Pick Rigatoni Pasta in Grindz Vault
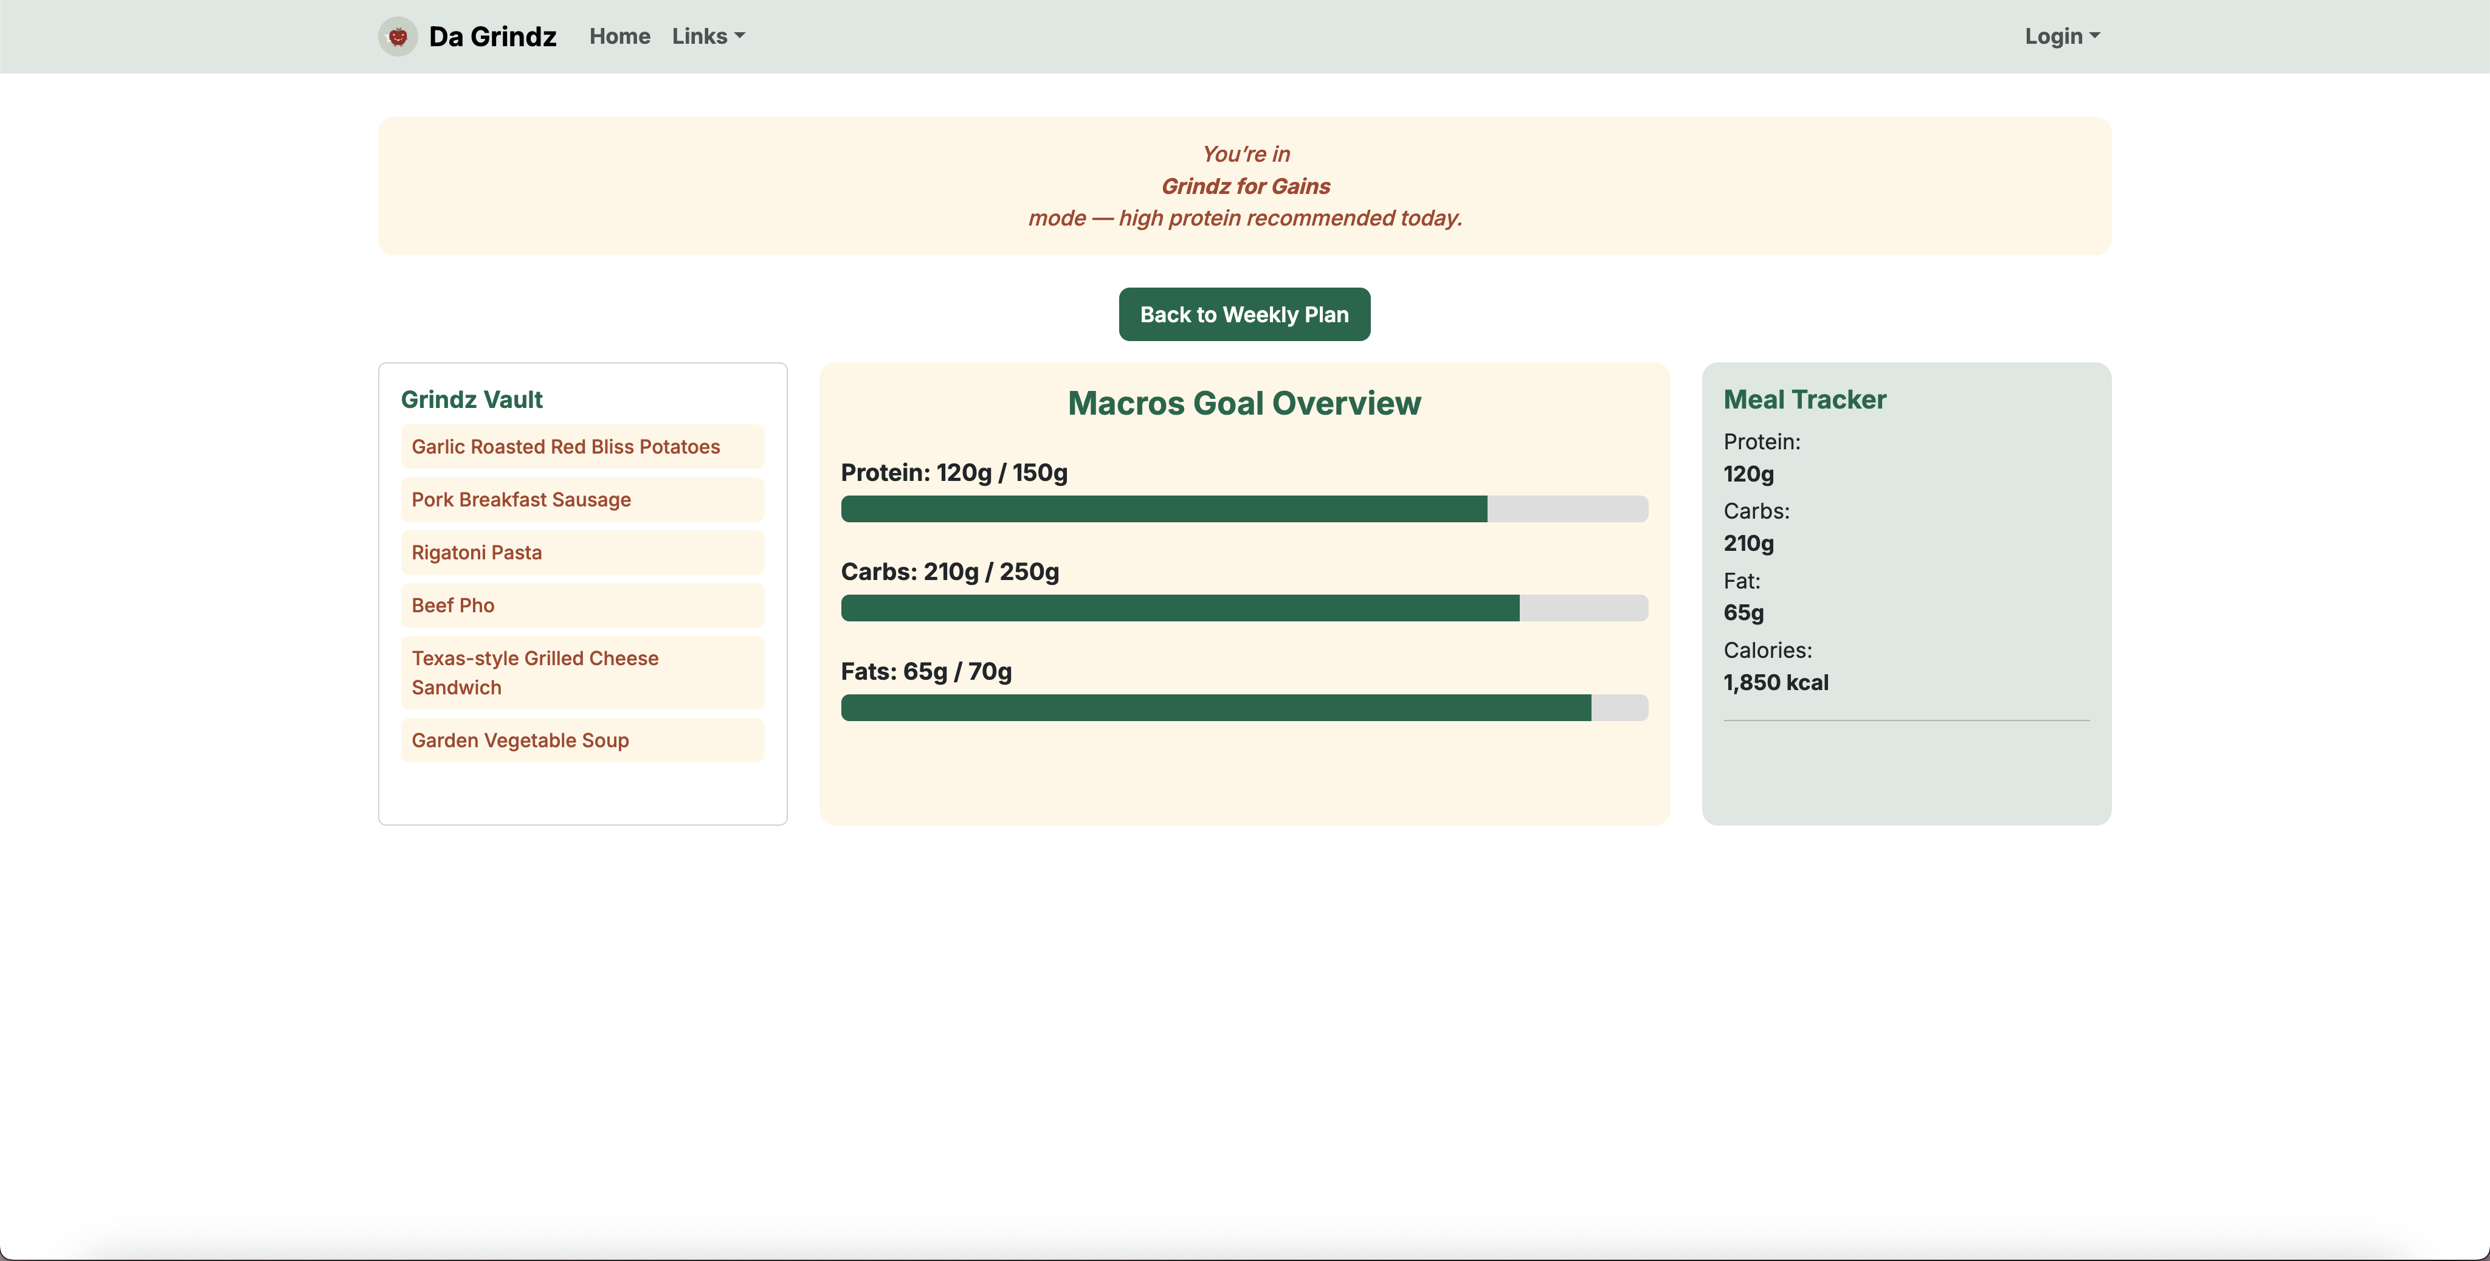The width and height of the screenshot is (2490, 1261). (x=477, y=552)
